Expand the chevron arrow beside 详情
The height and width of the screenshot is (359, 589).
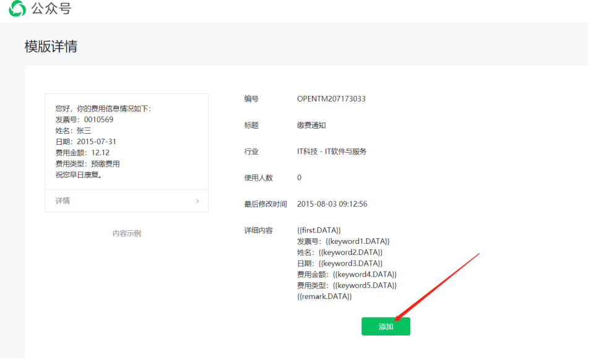pyautogui.click(x=197, y=201)
